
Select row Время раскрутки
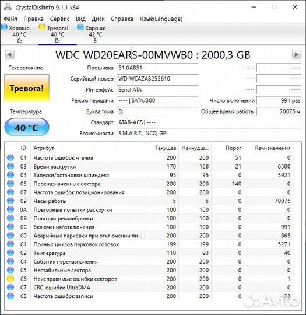[149, 166]
